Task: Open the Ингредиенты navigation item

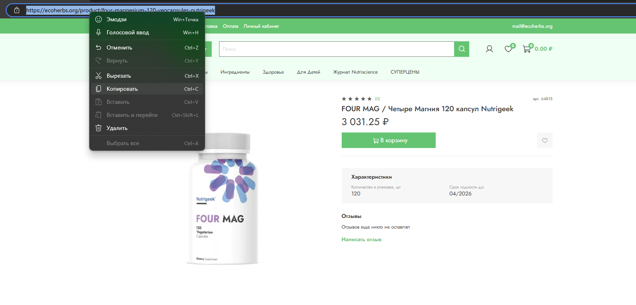Action: click(235, 72)
